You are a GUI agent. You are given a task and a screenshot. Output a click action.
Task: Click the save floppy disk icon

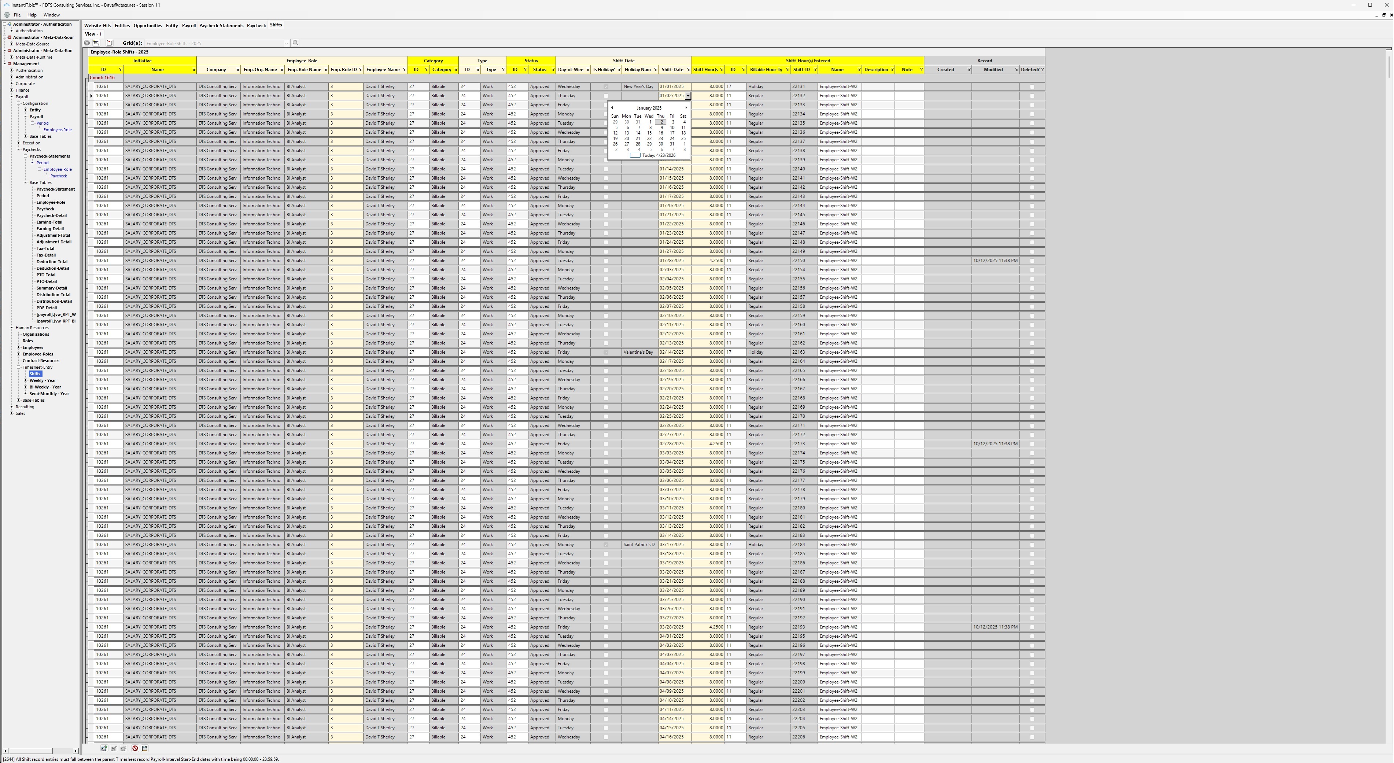pos(144,748)
